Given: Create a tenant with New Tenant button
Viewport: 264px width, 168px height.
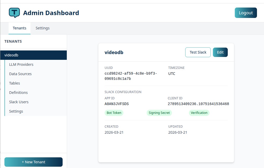Looking at the screenshot, I should (33, 162).
